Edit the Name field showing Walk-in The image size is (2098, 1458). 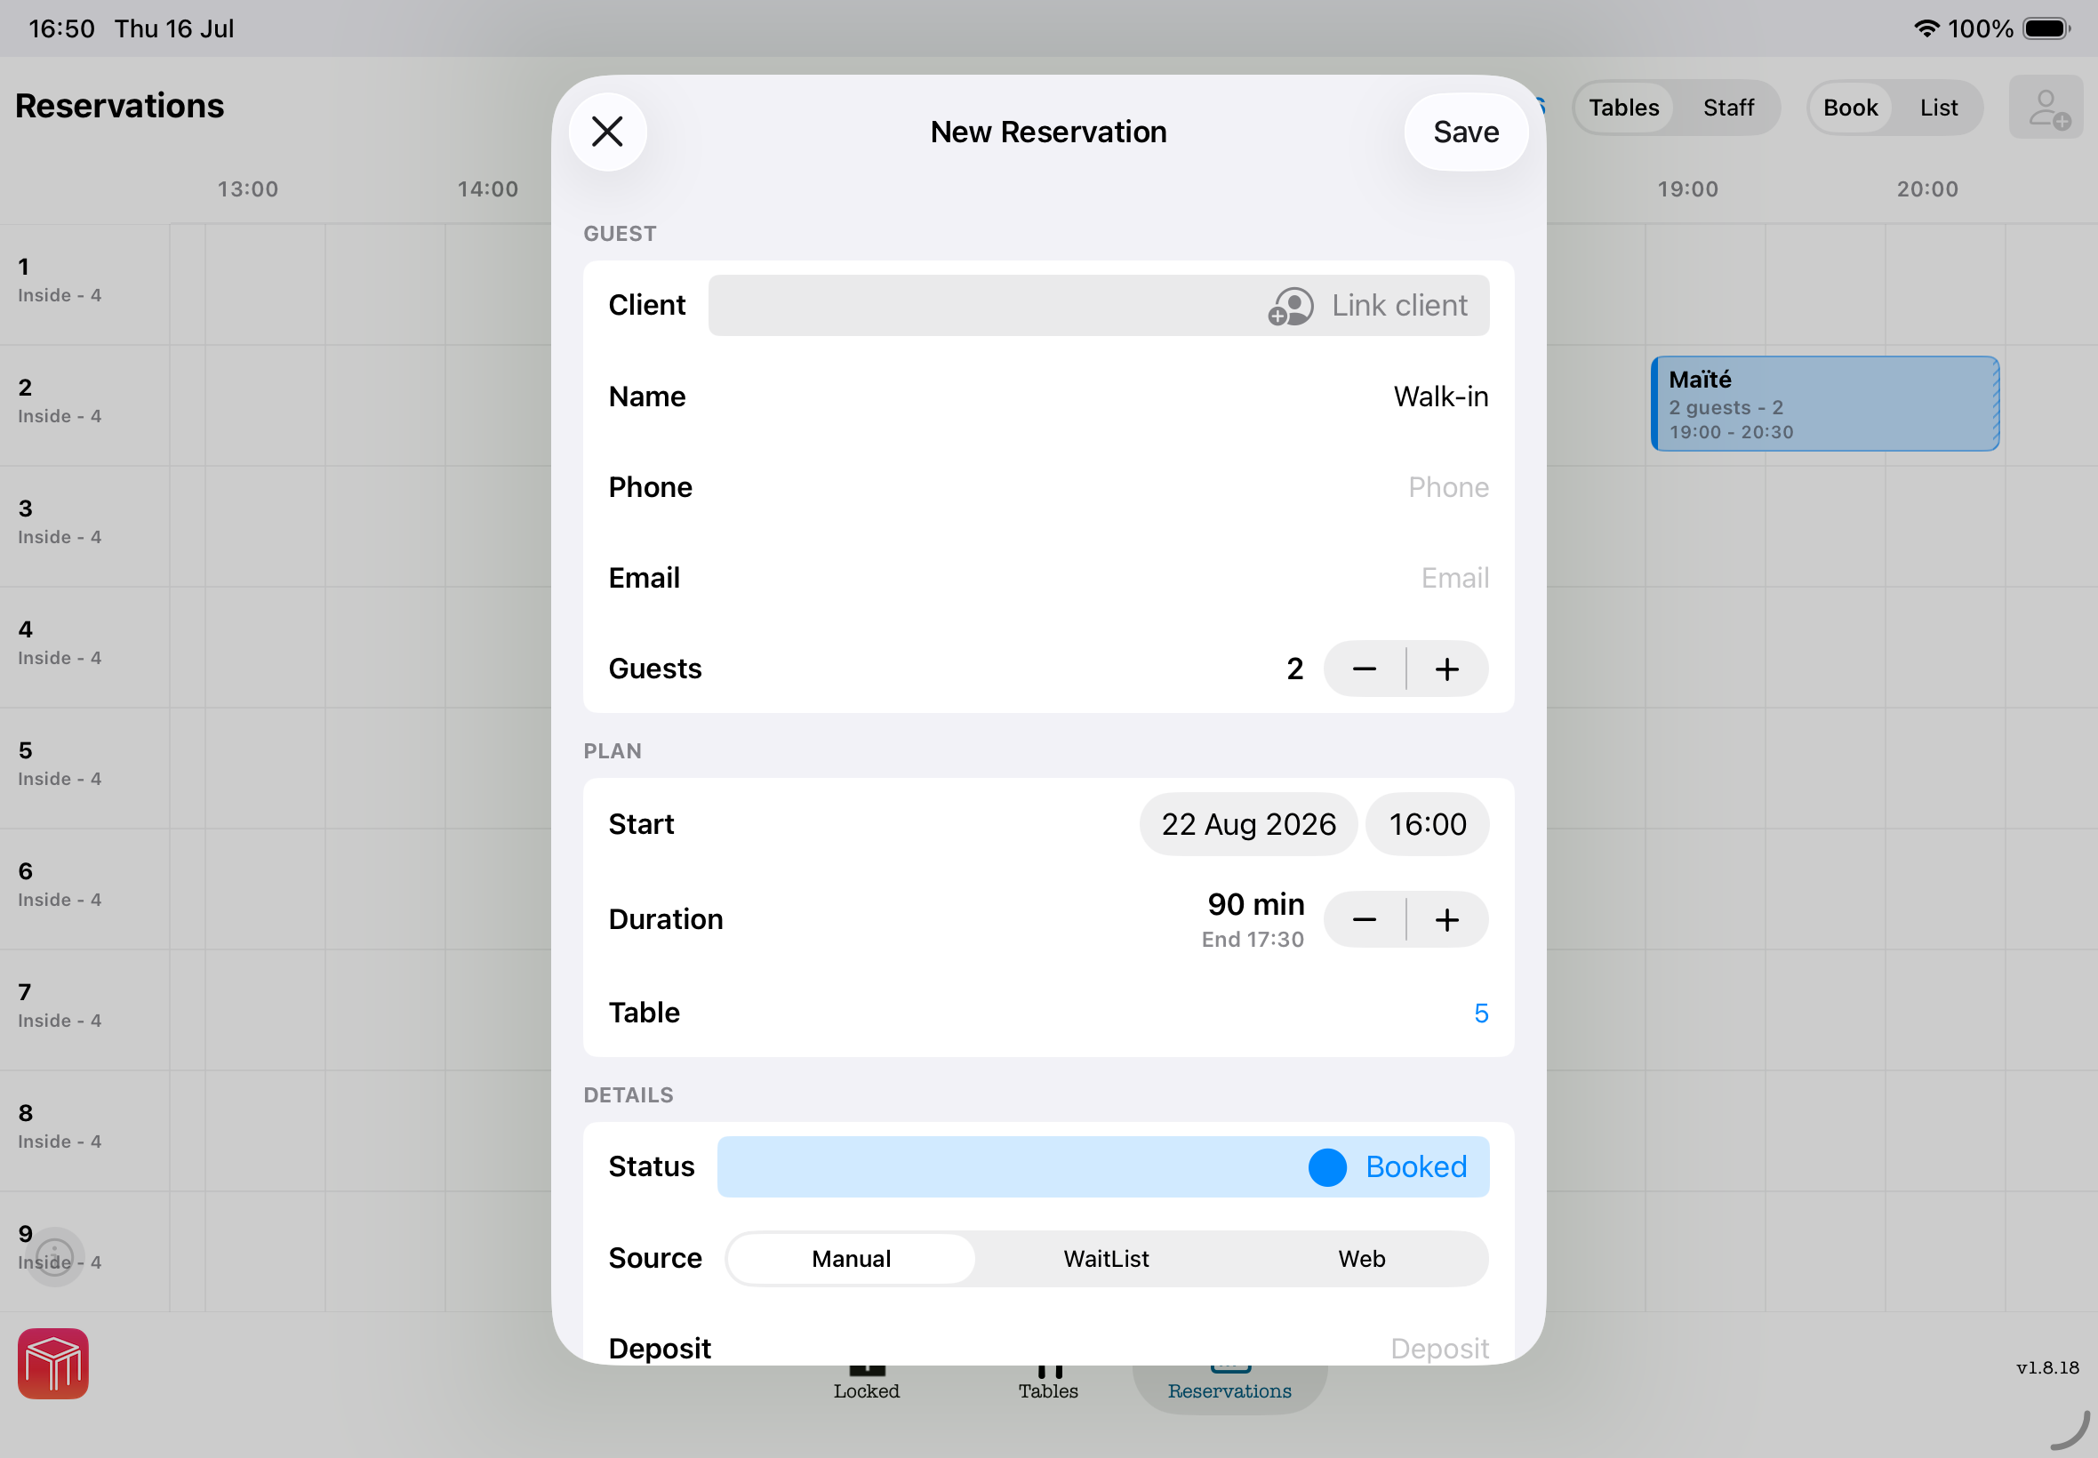tap(1439, 397)
